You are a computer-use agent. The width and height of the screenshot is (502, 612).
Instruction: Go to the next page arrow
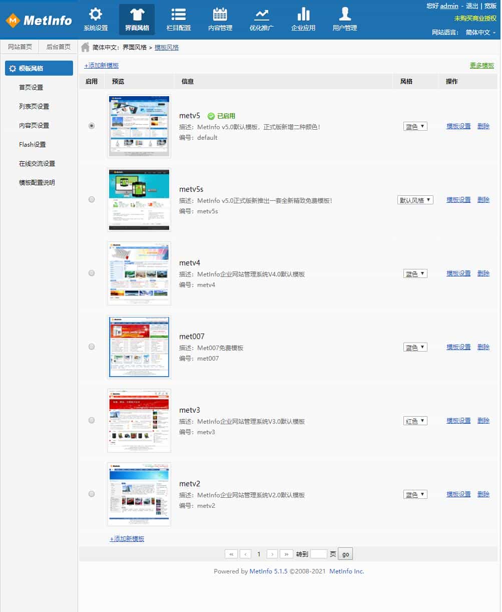(272, 554)
